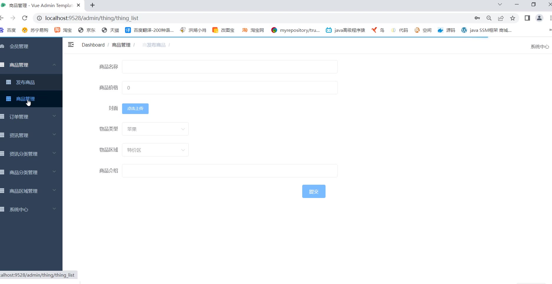The image size is (552, 284).
Task: Expand the 订单管理 sidebar menu
Action: click(31, 117)
